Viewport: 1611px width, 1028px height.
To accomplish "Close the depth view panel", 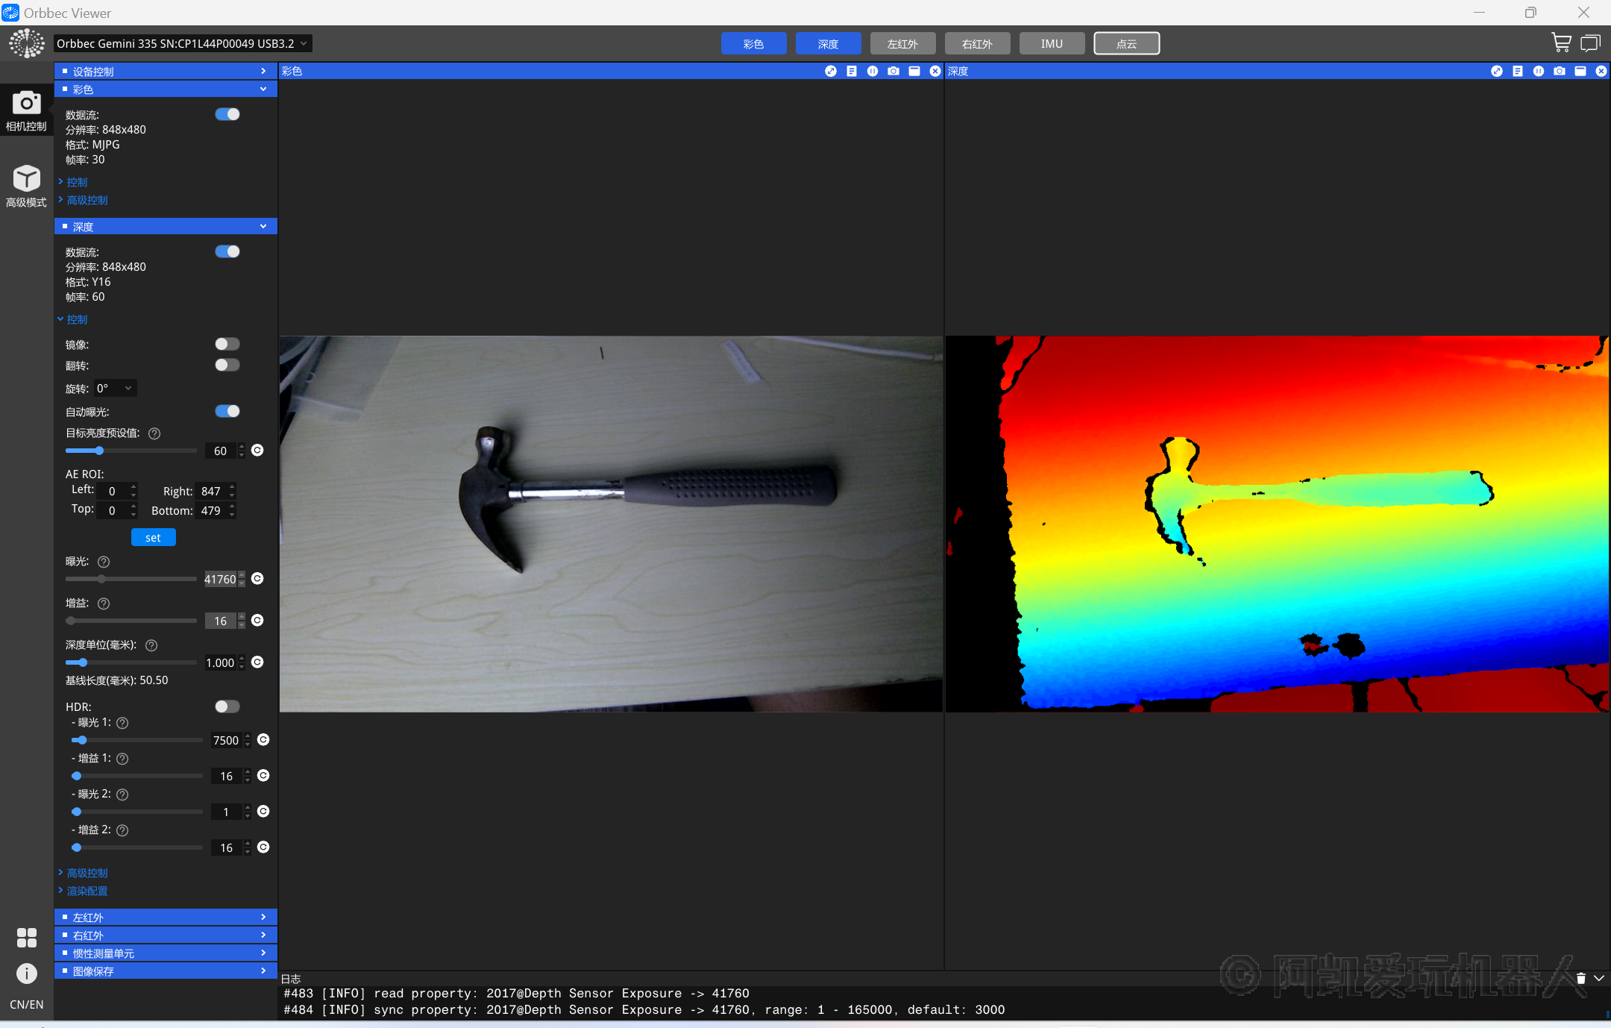I will (1601, 71).
